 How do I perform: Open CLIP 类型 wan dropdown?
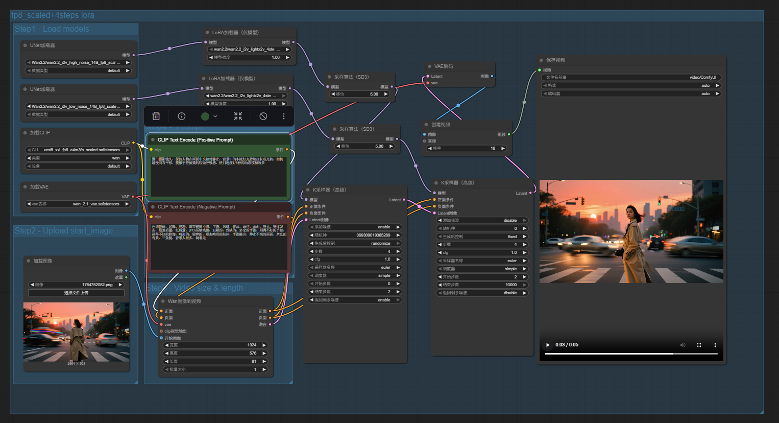click(x=78, y=158)
